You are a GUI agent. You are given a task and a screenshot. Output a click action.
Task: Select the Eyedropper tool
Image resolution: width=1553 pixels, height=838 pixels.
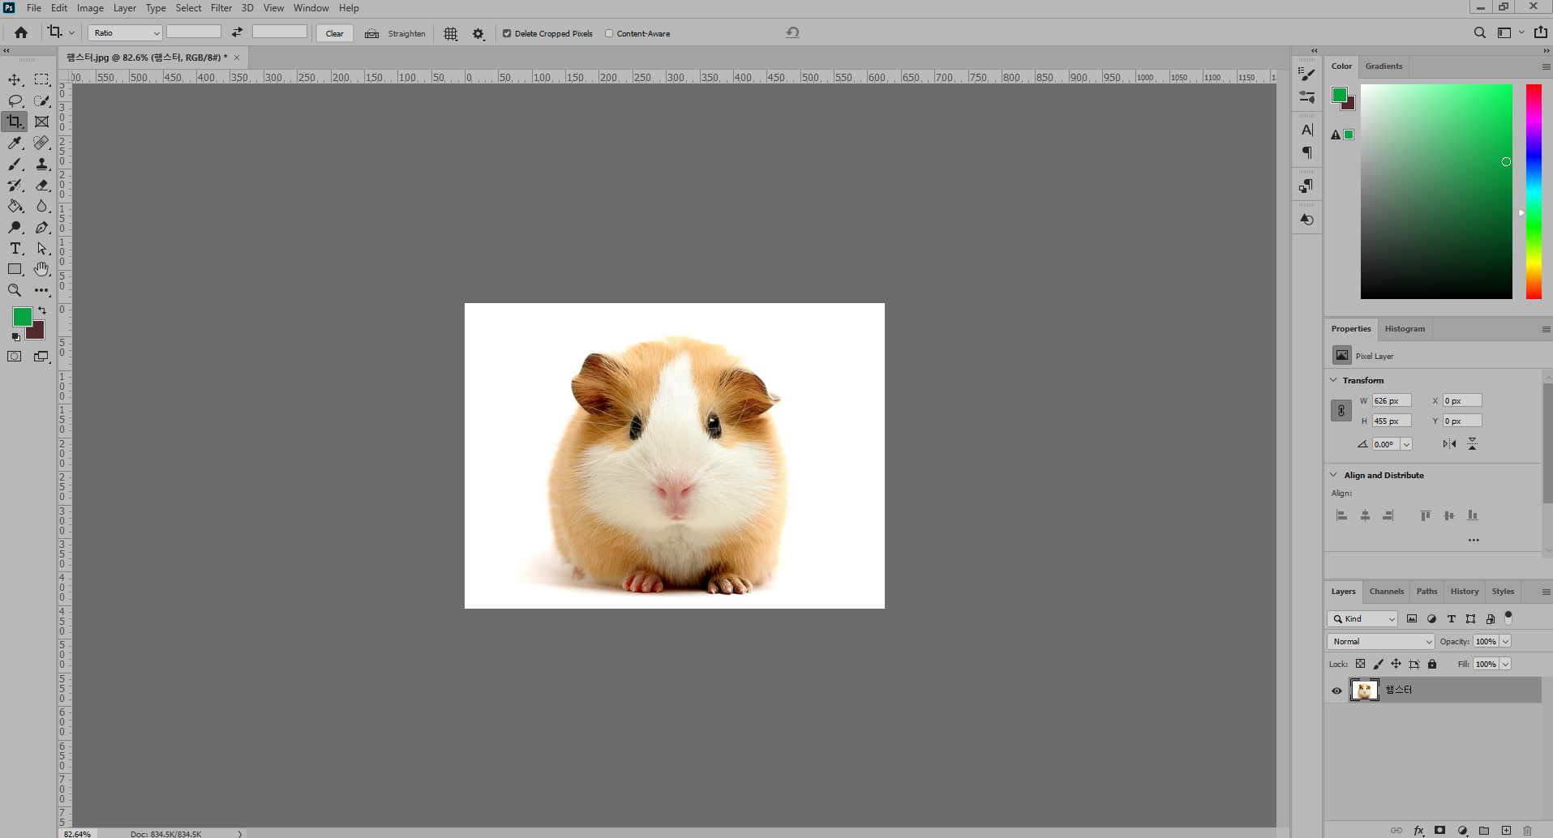pyautogui.click(x=15, y=143)
